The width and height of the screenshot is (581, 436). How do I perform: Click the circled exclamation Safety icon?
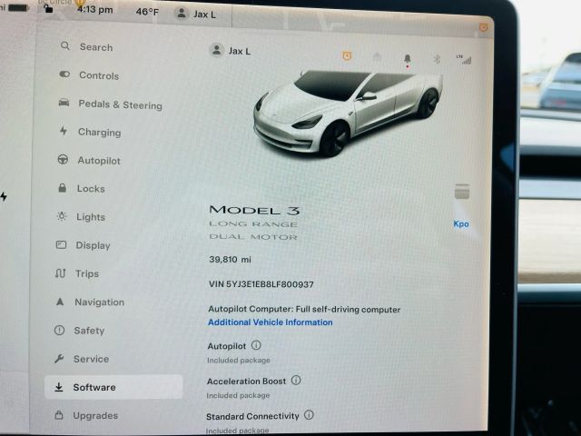pyautogui.click(x=59, y=330)
